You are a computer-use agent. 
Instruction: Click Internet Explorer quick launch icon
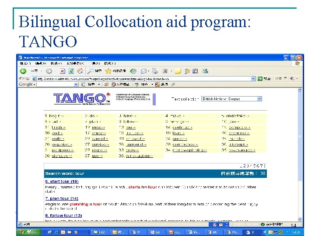(x=56, y=232)
